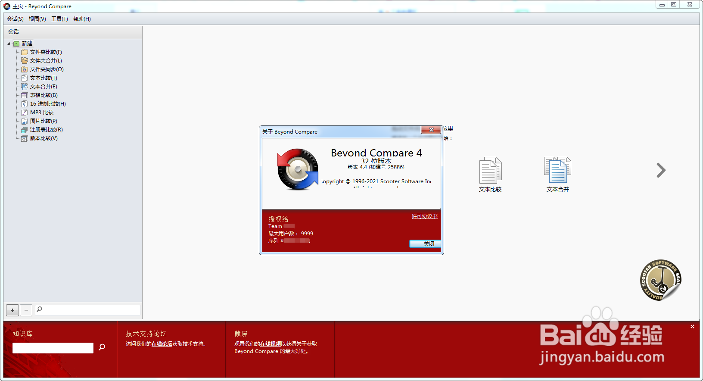
Task: Click the Registry Compare (注册表比较) icon
Action: click(25, 130)
